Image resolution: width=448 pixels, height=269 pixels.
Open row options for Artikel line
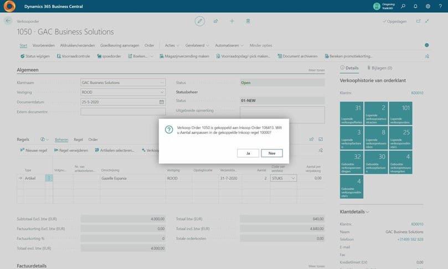tap(49, 178)
